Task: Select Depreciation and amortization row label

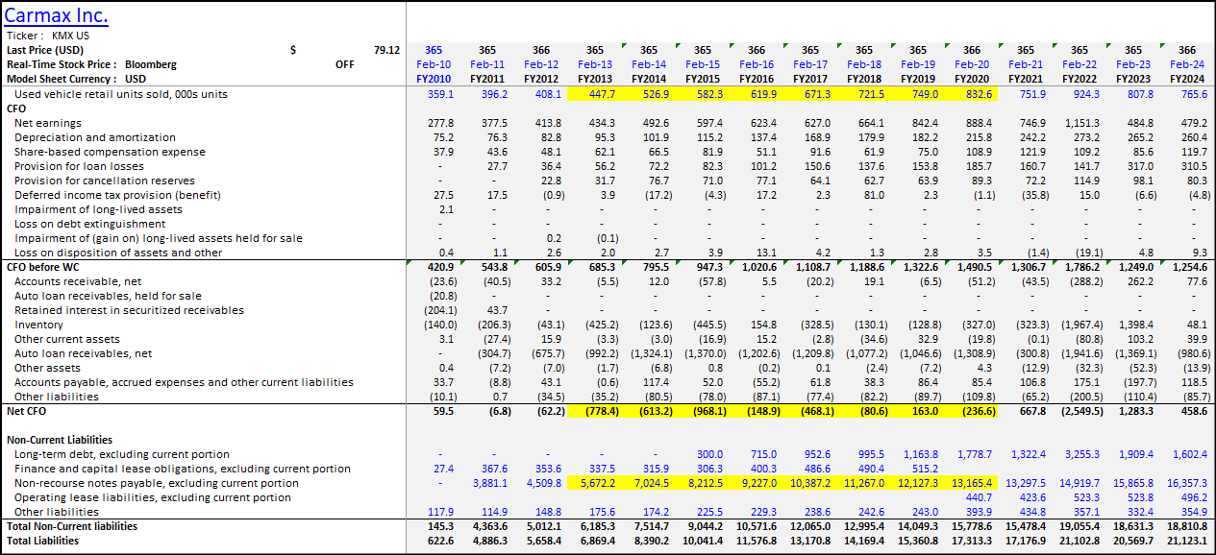Action: (95, 137)
